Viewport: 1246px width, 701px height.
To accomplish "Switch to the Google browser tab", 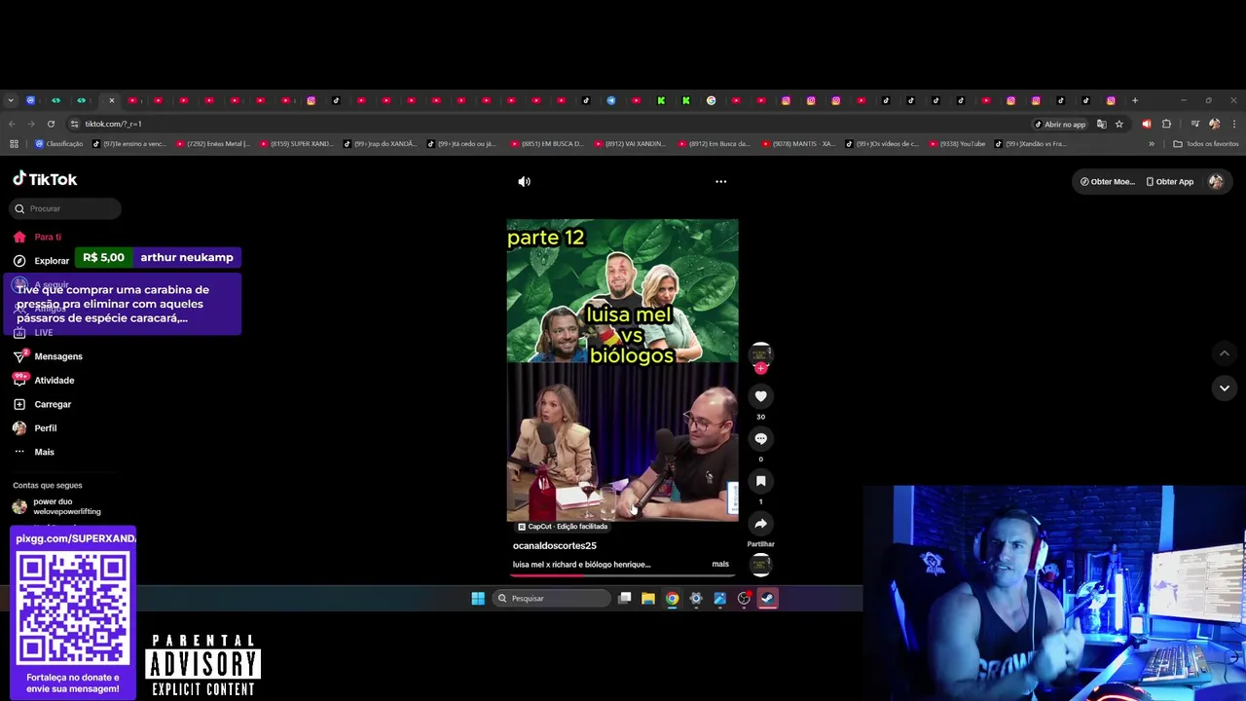I will coord(711,100).
